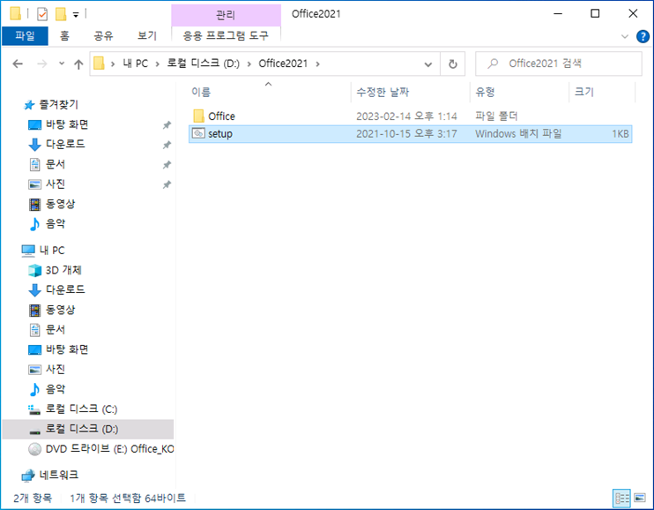This screenshot has width=654, height=510.
Task: Click the Windows 배치 파일 type cell
Action: [x=518, y=133]
